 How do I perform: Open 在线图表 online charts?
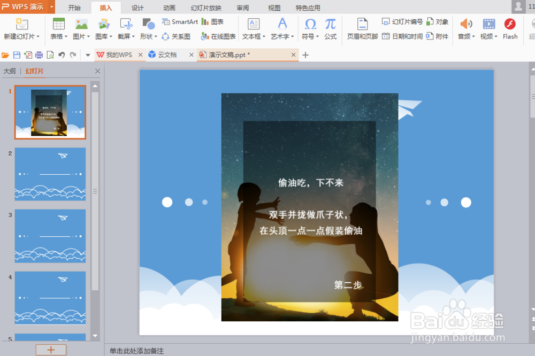(218, 36)
